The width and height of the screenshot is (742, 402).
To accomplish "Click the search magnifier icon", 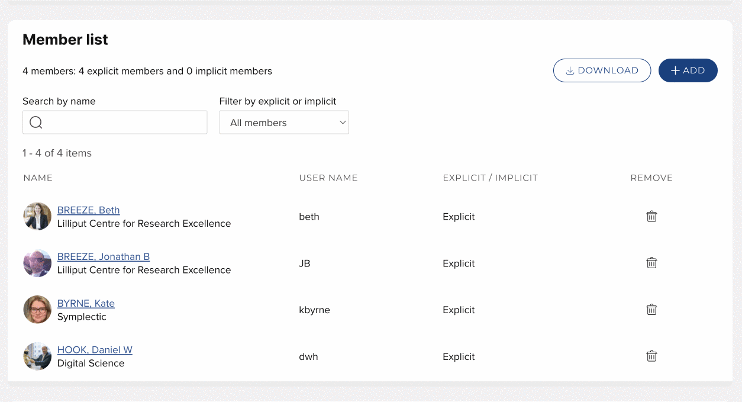I will point(36,123).
